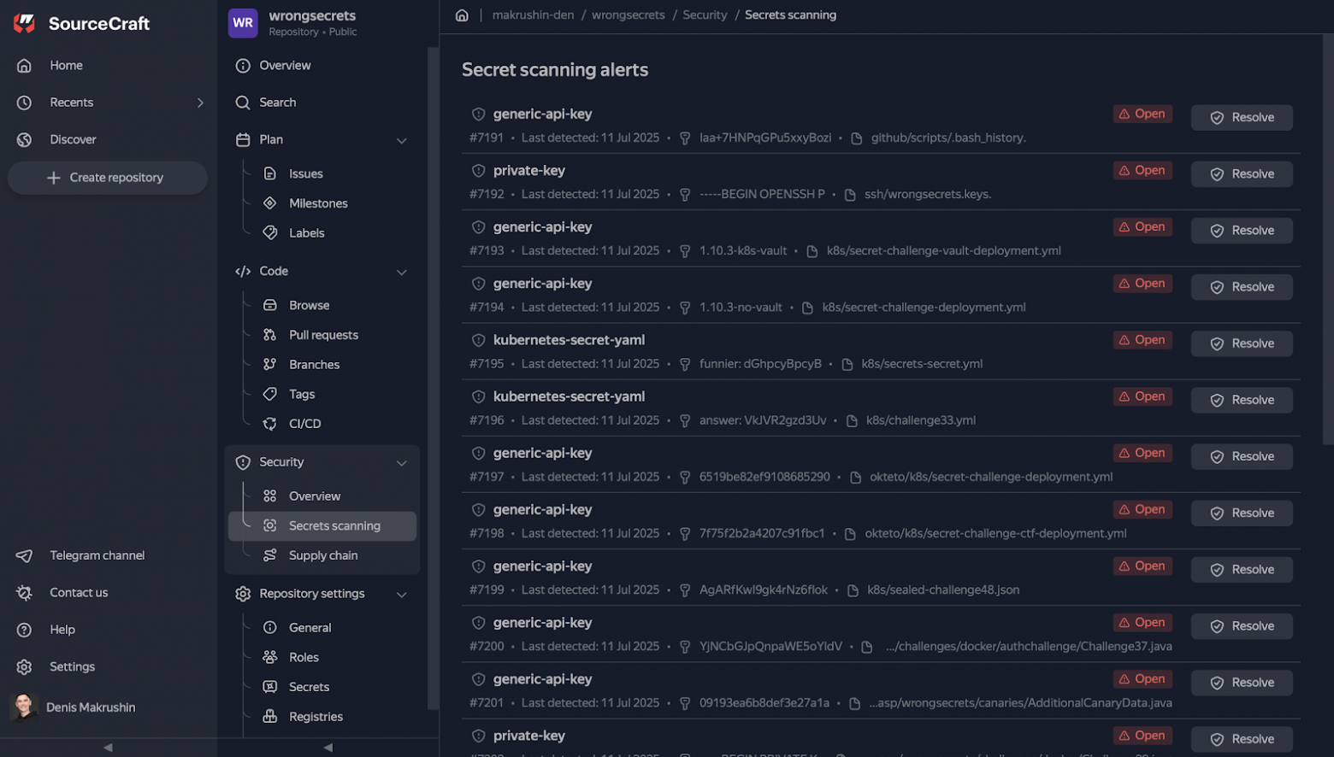The image size is (1334, 757).
Task: Collapse the Repository settings section
Action: (x=401, y=594)
